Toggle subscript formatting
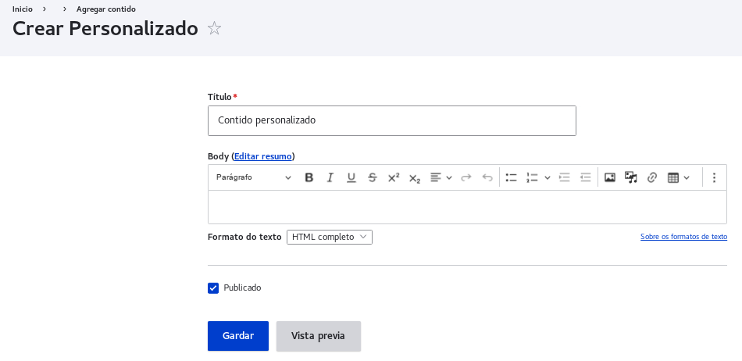Image resolution: width=742 pixels, height=361 pixels. [415, 178]
